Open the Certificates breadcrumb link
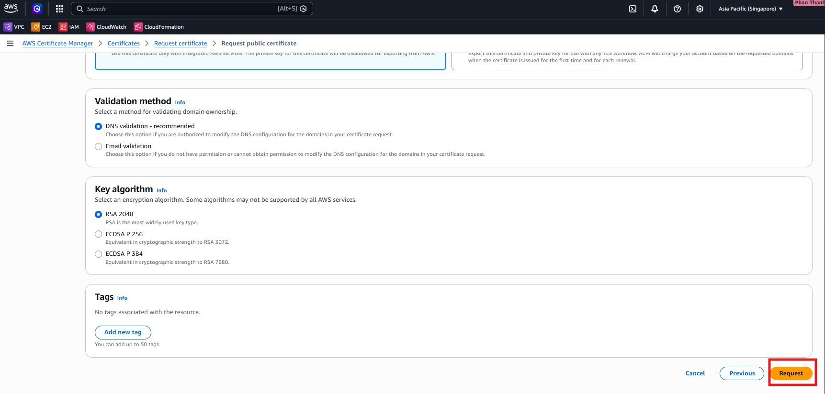 coord(124,44)
